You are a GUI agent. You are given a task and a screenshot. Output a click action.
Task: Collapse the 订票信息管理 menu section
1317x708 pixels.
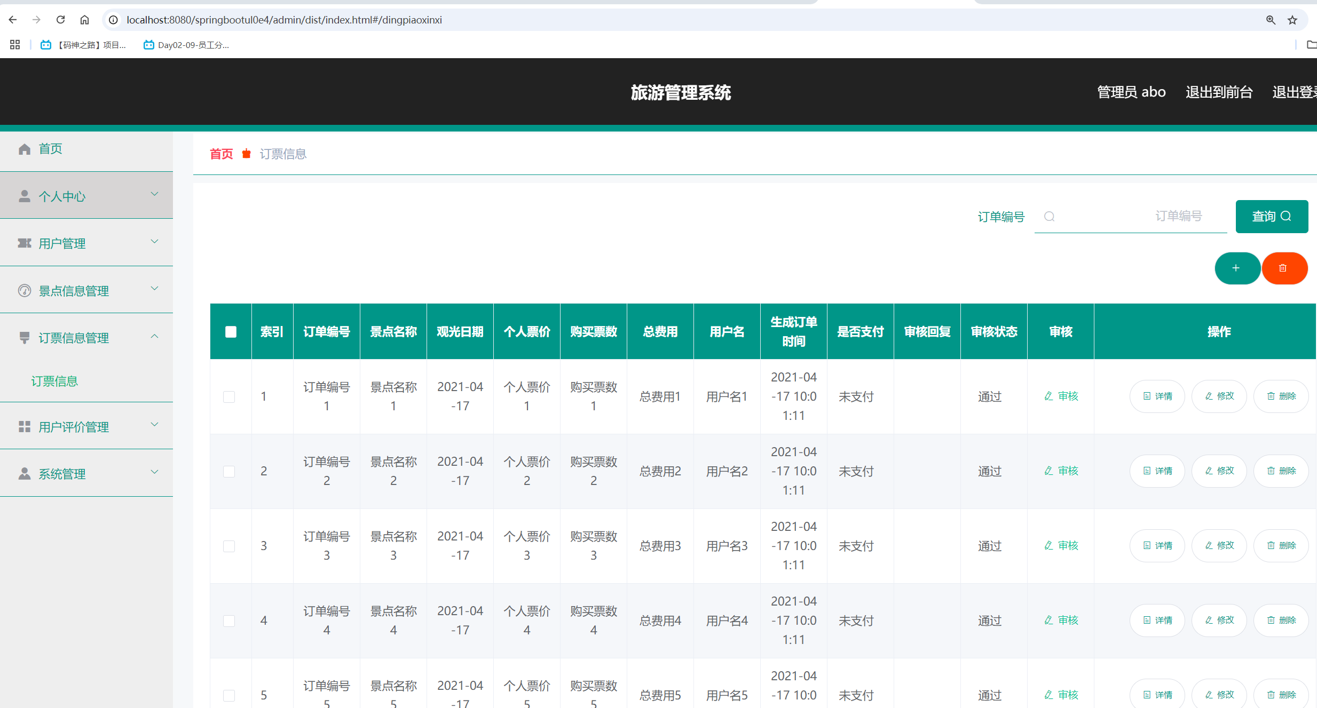pos(155,337)
